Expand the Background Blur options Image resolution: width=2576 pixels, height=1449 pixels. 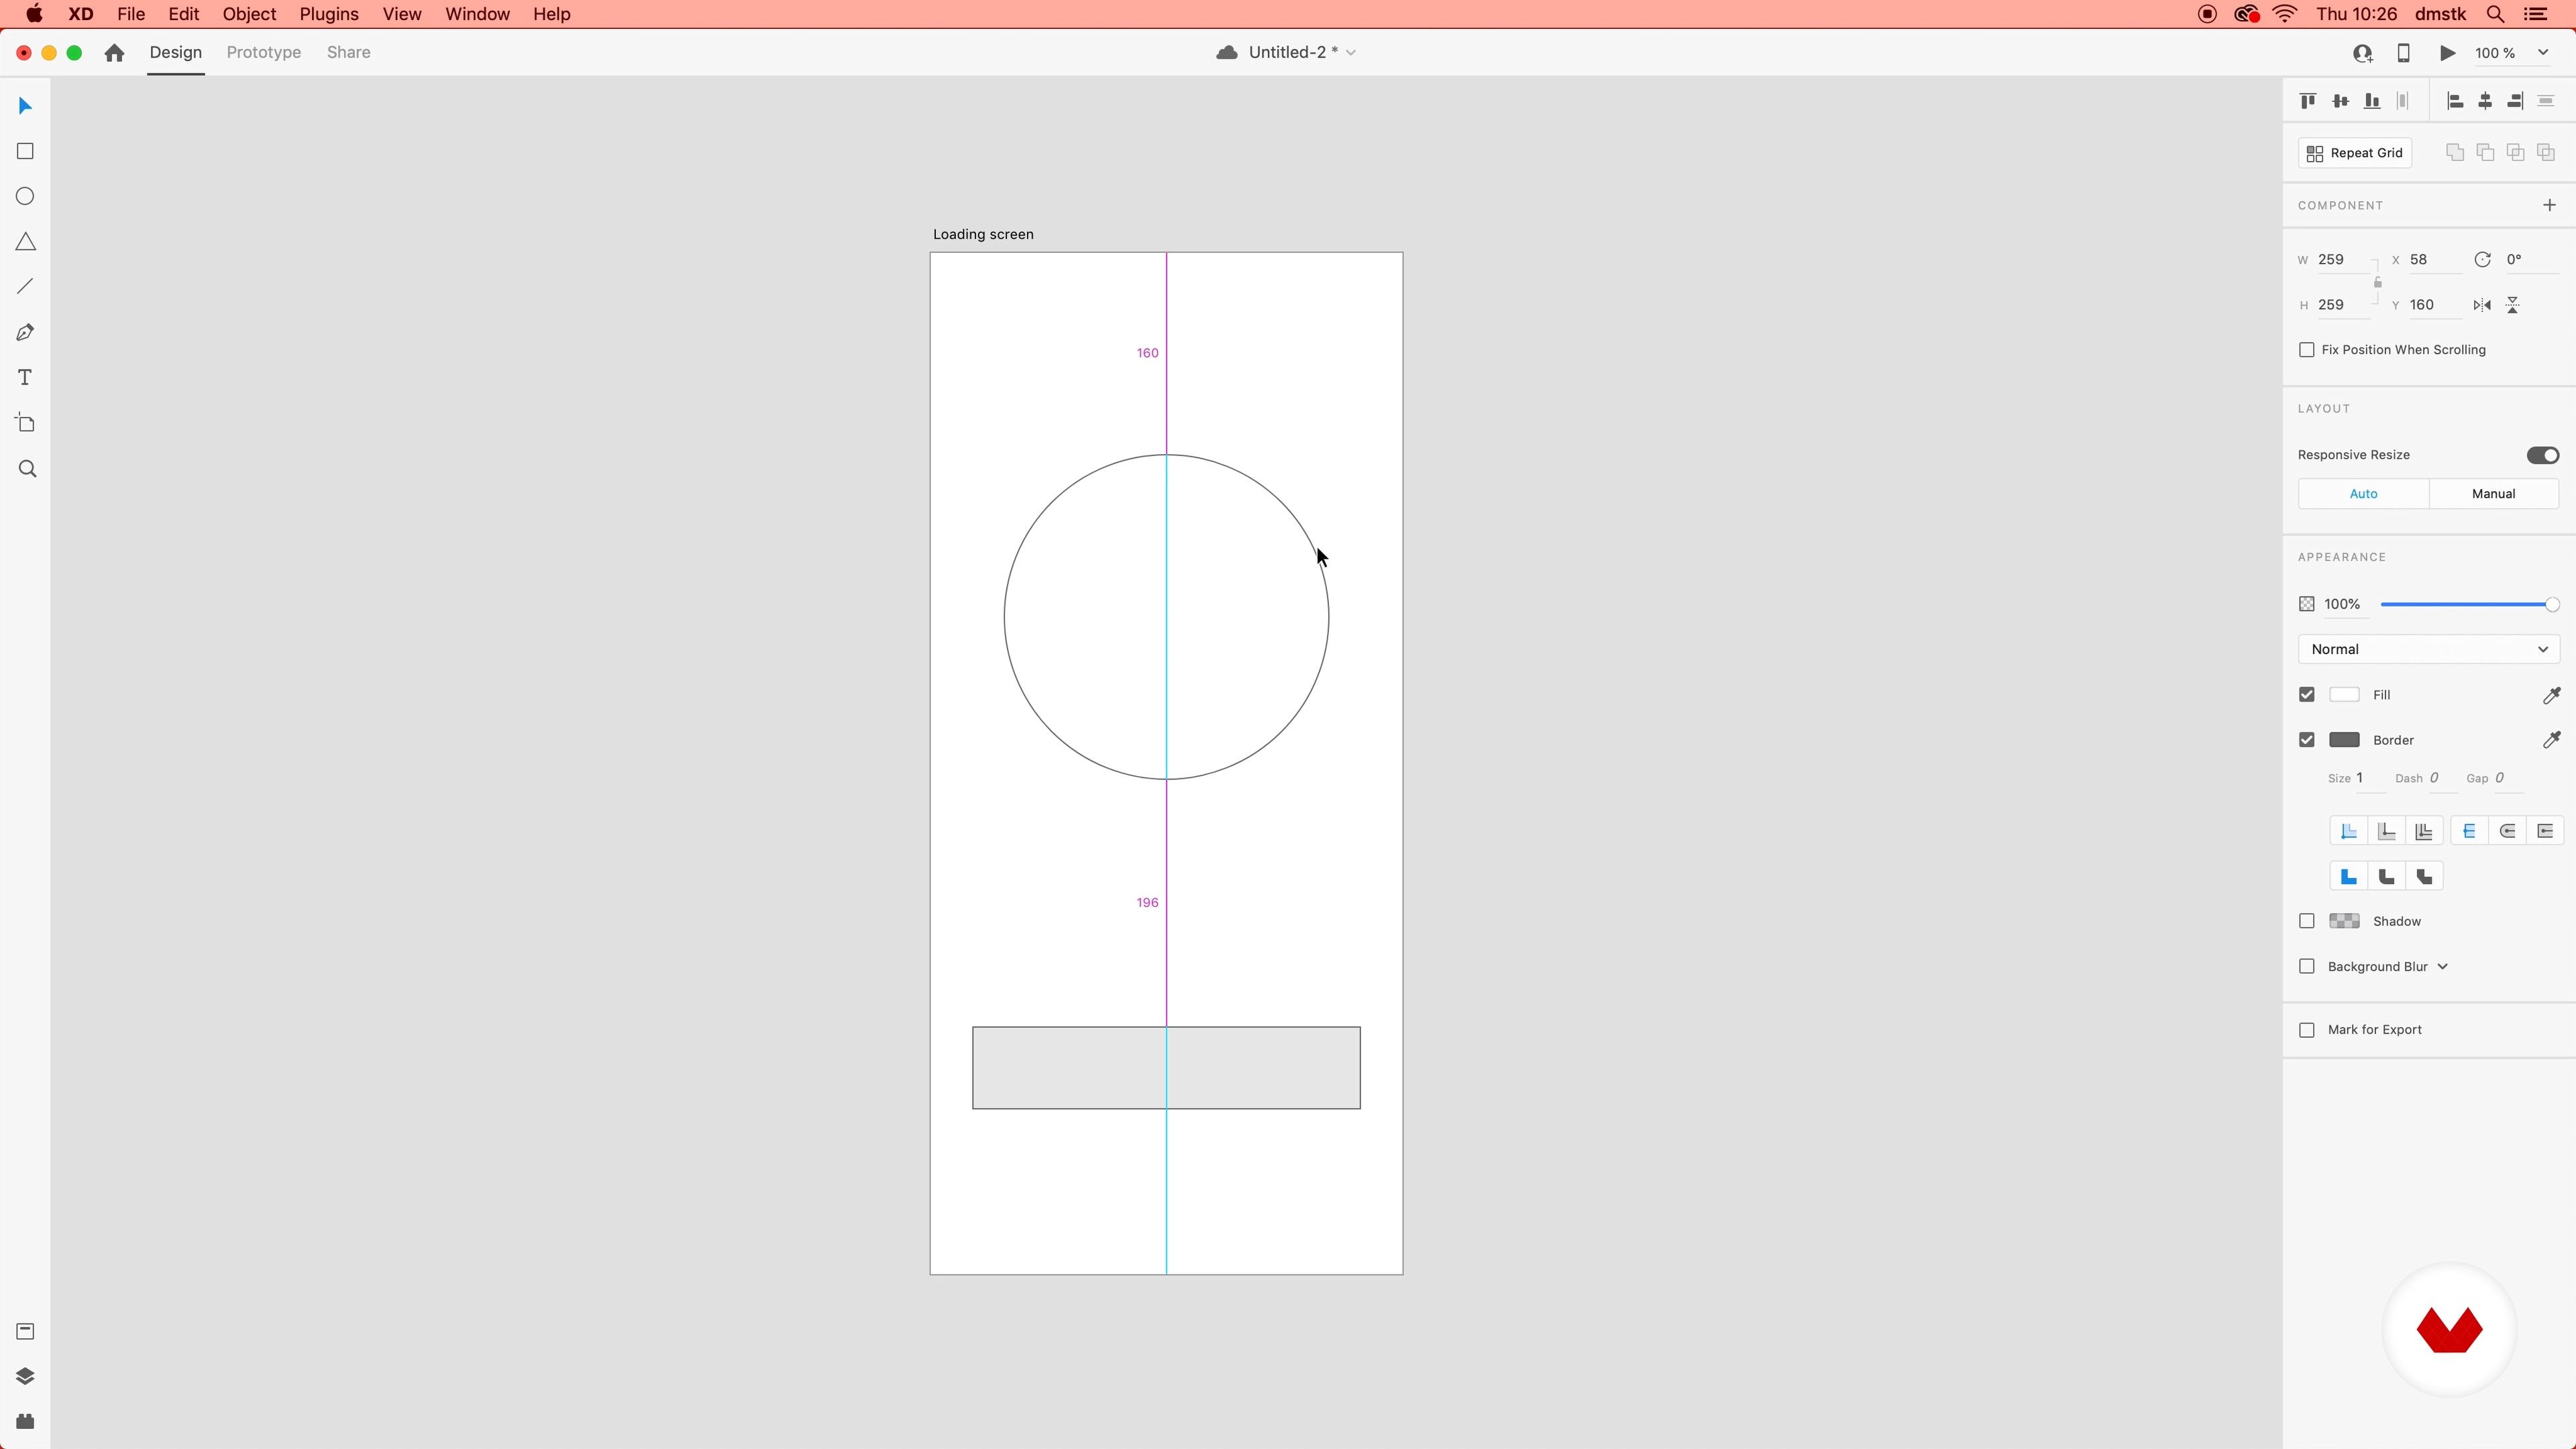coord(2442,967)
